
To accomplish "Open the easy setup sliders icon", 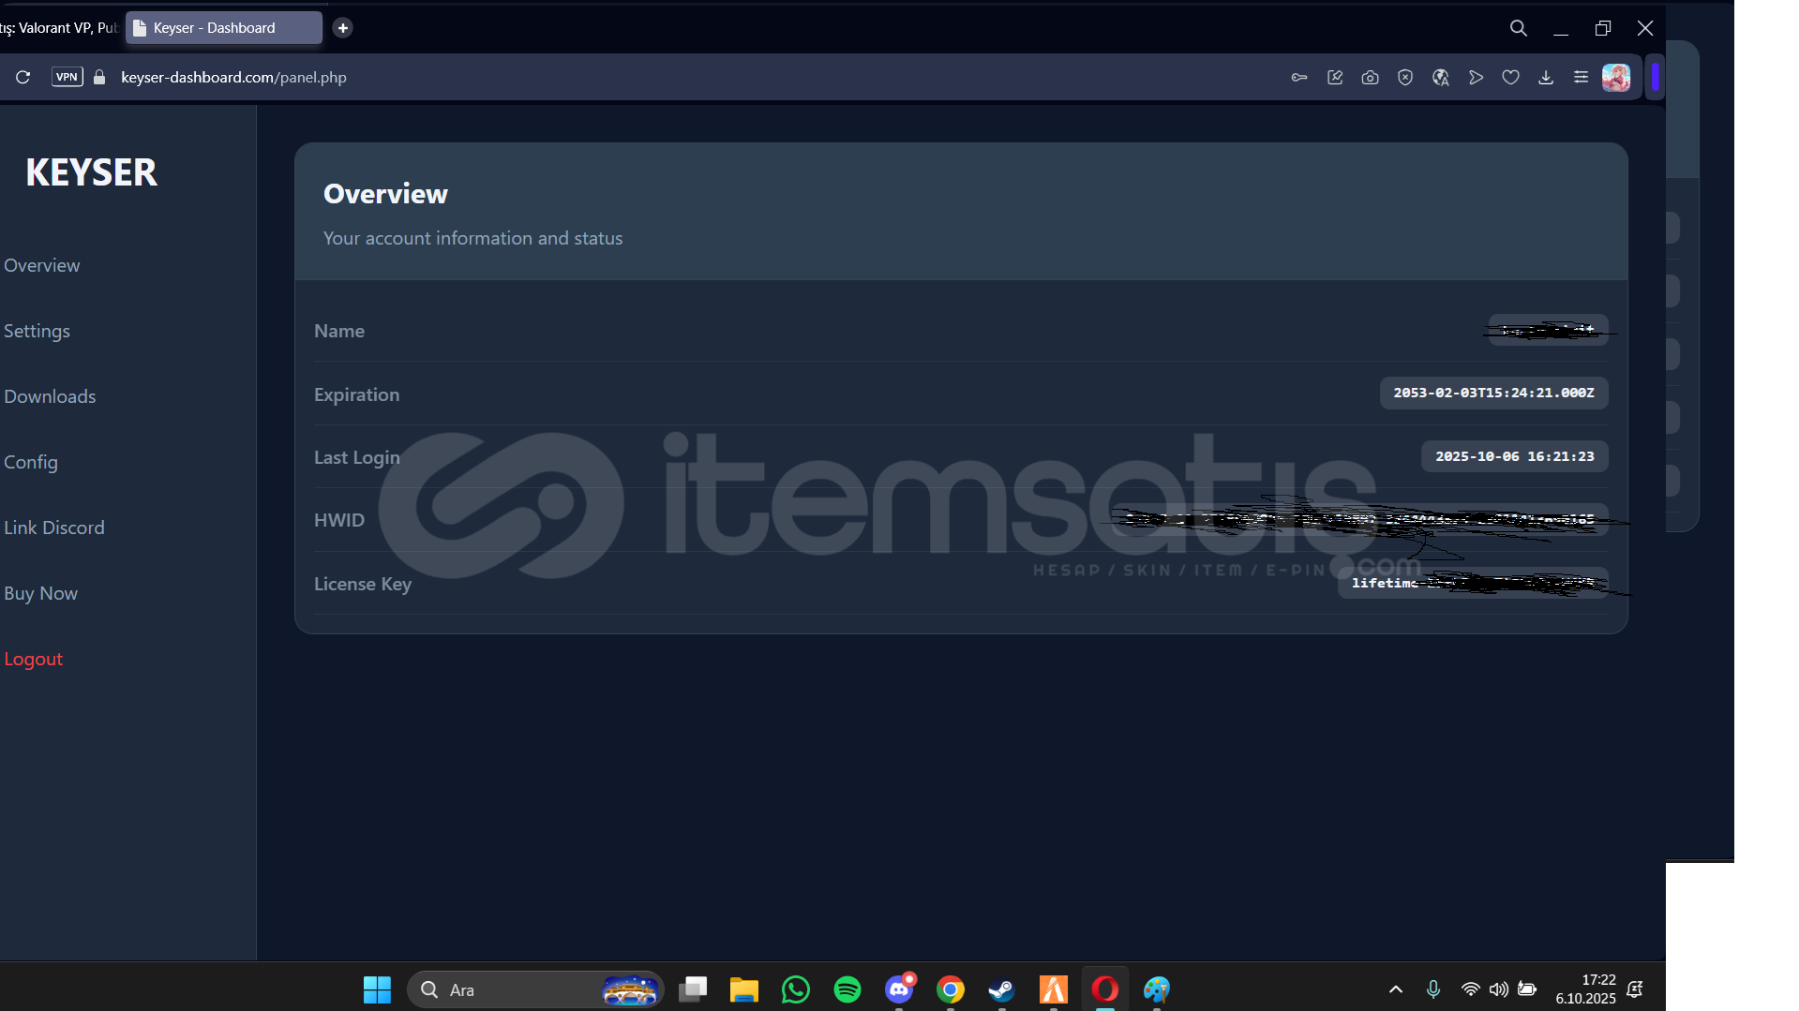I will [1581, 77].
